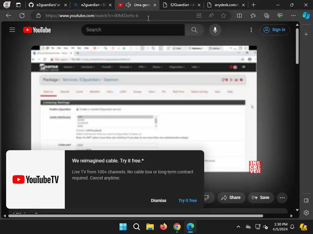
Task: Search with your voice microphone
Action: [x=215, y=30]
